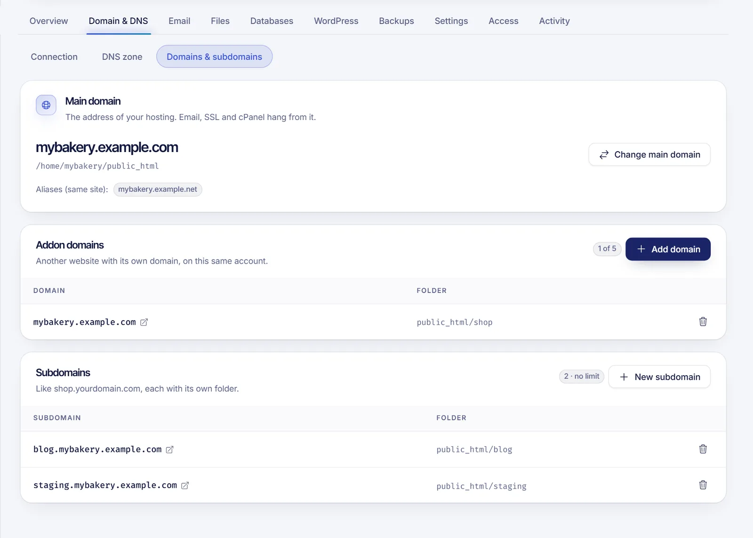Click the /home/mybakery/public_html path
753x538 pixels.
tap(97, 166)
